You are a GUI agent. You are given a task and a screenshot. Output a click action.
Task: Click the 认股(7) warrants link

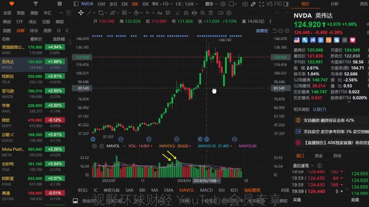click(319, 109)
